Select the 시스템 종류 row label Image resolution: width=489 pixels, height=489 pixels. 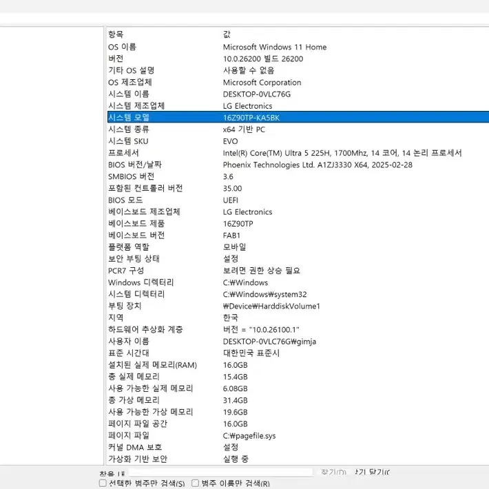tap(129, 129)
